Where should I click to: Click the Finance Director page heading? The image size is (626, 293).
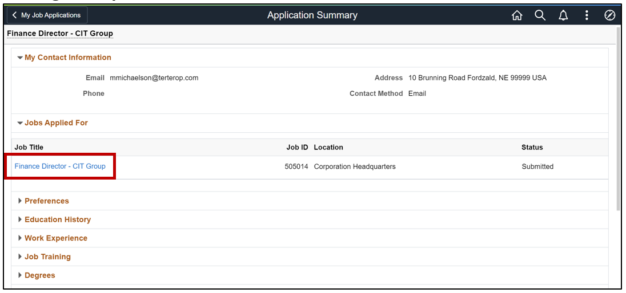point(60,34)
